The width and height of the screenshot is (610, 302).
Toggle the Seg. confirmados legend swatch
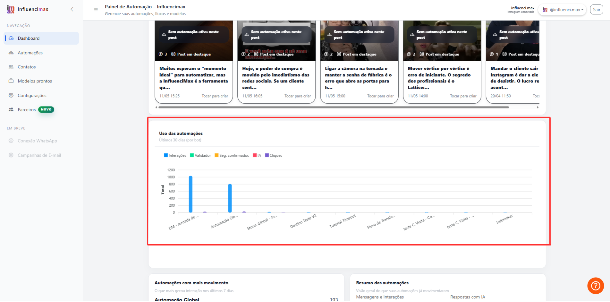[216, 155]
